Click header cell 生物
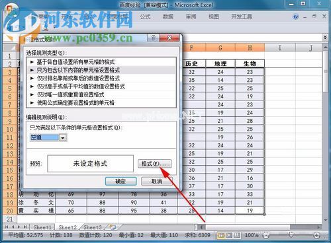Screen dimensions: 331x243 click(x=250, y=64)
